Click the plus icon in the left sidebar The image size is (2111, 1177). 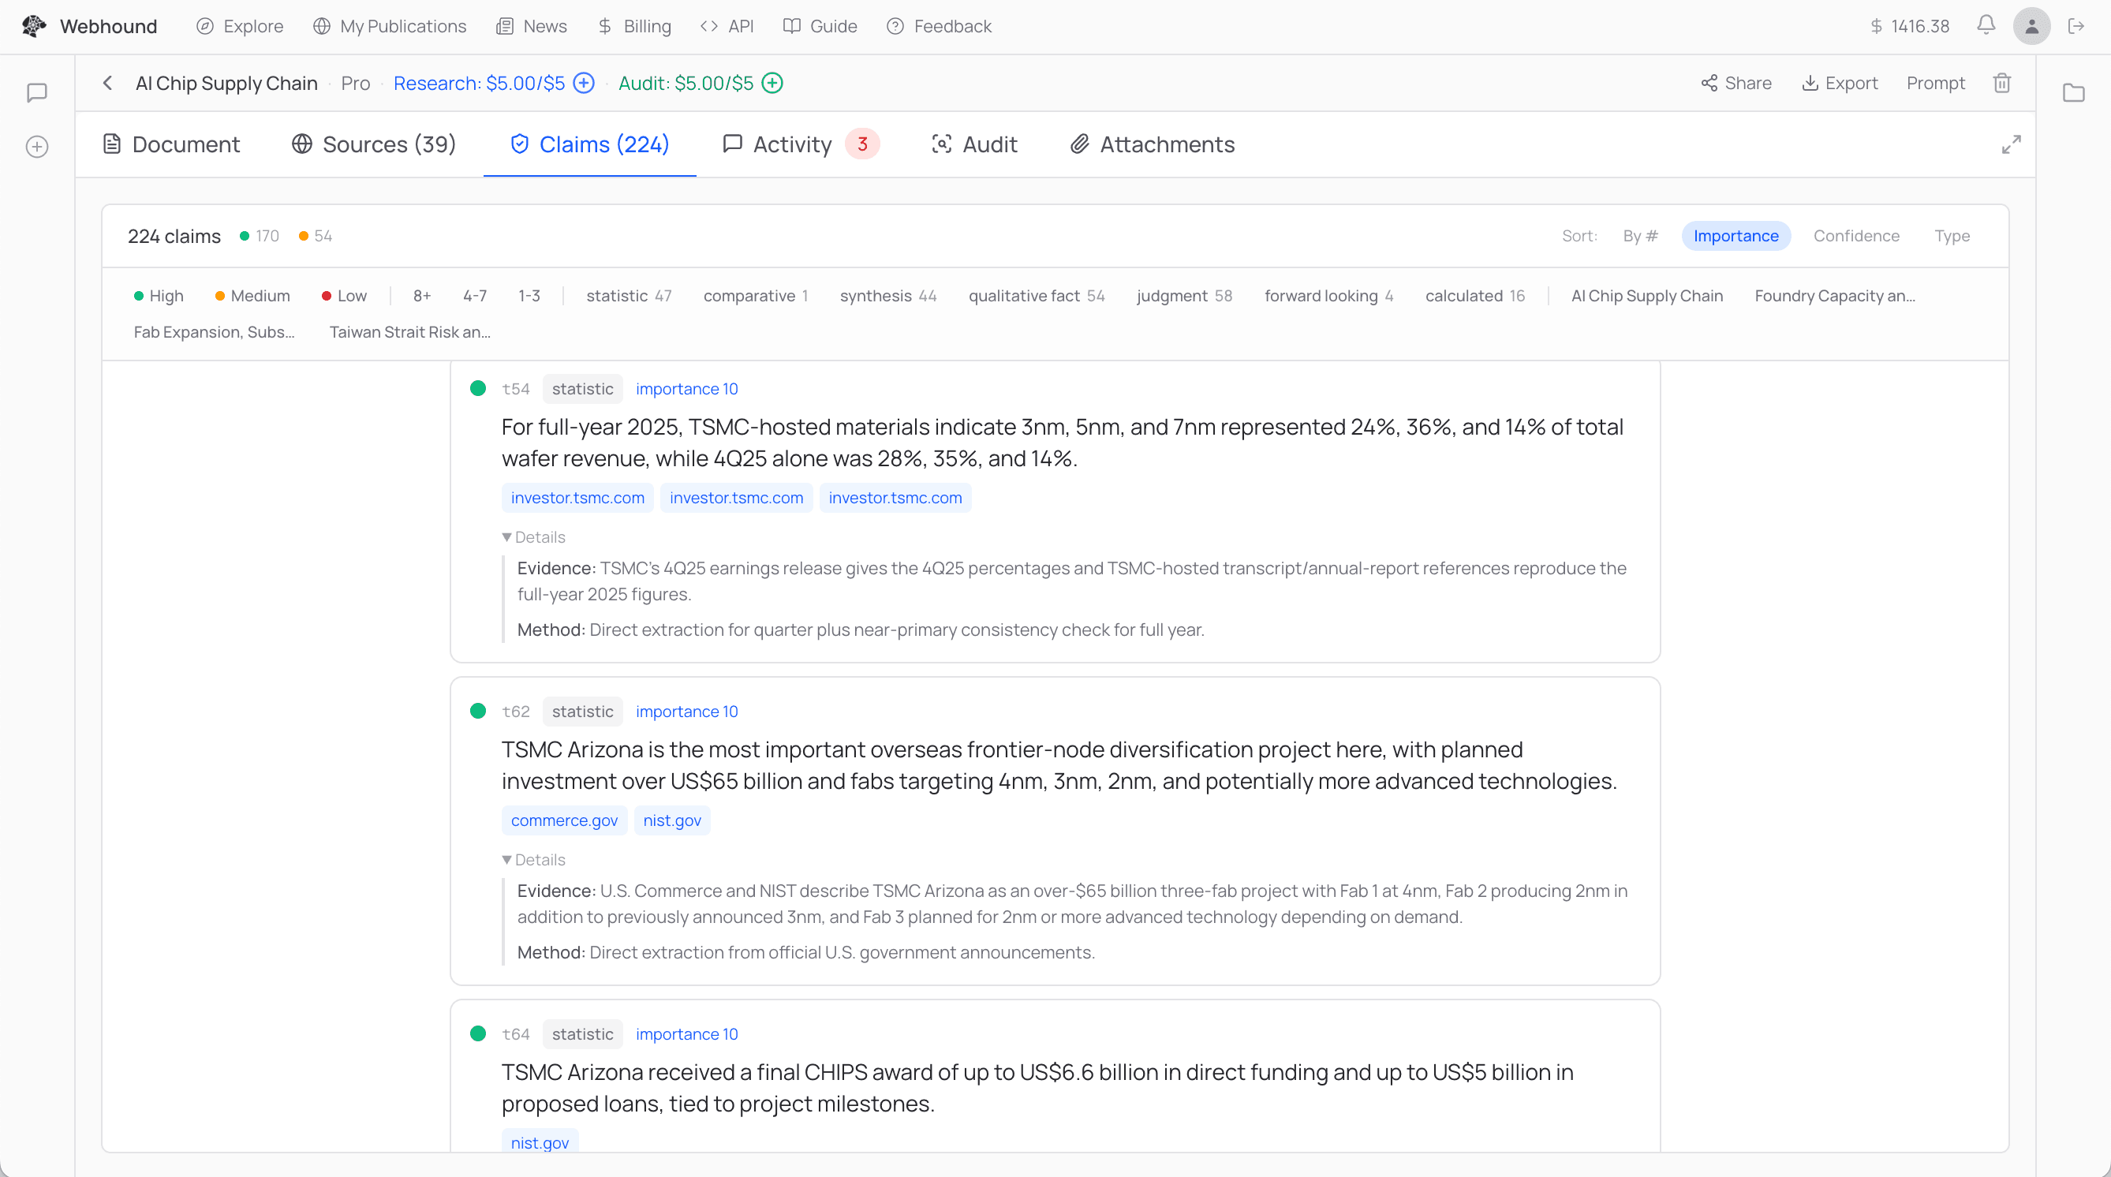coord(37,146)
